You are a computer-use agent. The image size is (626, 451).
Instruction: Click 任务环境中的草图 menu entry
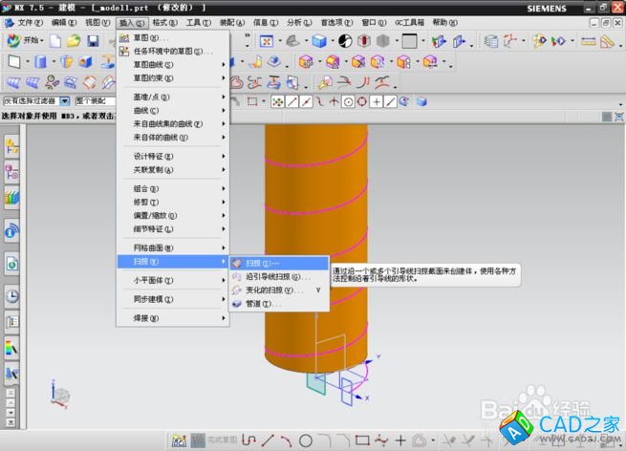172,51
